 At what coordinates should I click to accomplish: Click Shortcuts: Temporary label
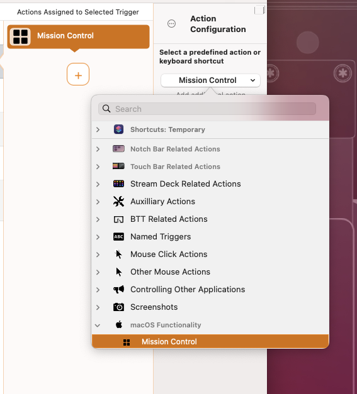[x=167, y=129]
